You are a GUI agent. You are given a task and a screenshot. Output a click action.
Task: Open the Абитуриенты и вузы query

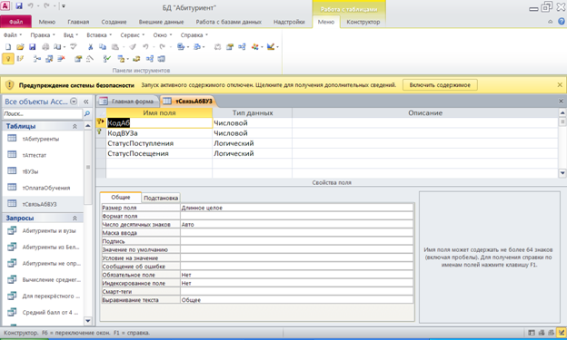[x=49, y=230]
